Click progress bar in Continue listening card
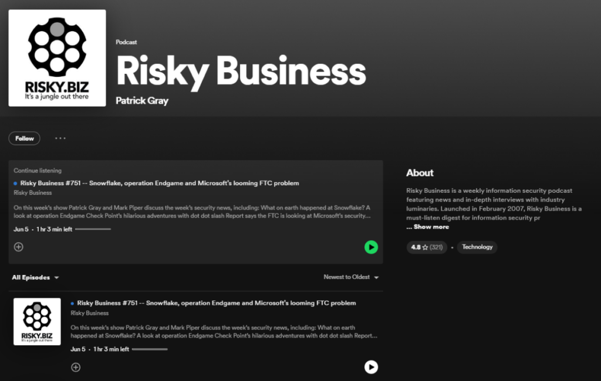Viewport: 601px width, 381px height. pos(93,229)
